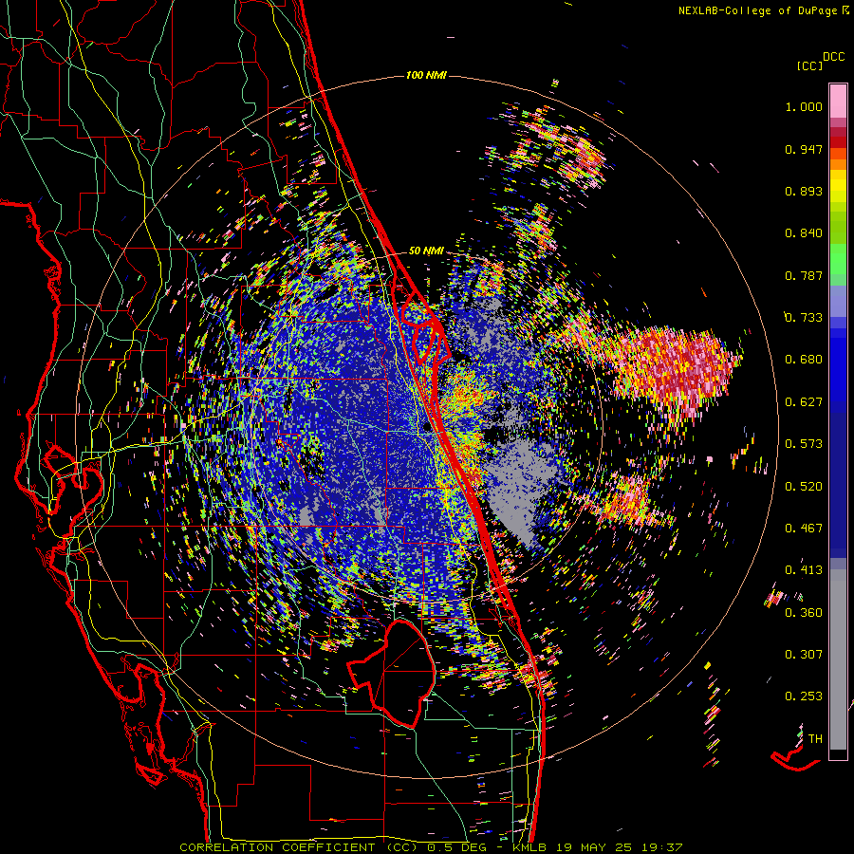Select the 0.680 color scale value
The image size is (854, 854).
(804, 360)
